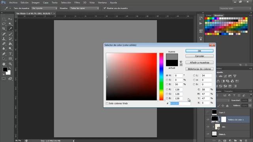The width and height of the screenshot is (253, 142).
Task: Toggle Mostrar aro de muestra checkbox
Action: pyautogui.click(x=105, y=8)
